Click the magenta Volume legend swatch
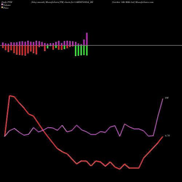 2,4
